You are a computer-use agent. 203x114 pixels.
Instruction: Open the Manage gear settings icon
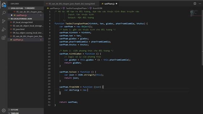[4, 110]
